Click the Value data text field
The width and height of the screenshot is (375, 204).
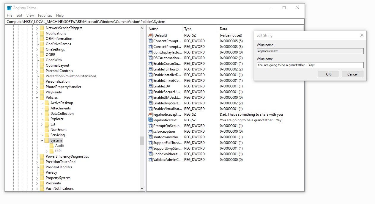pos(310,65)
